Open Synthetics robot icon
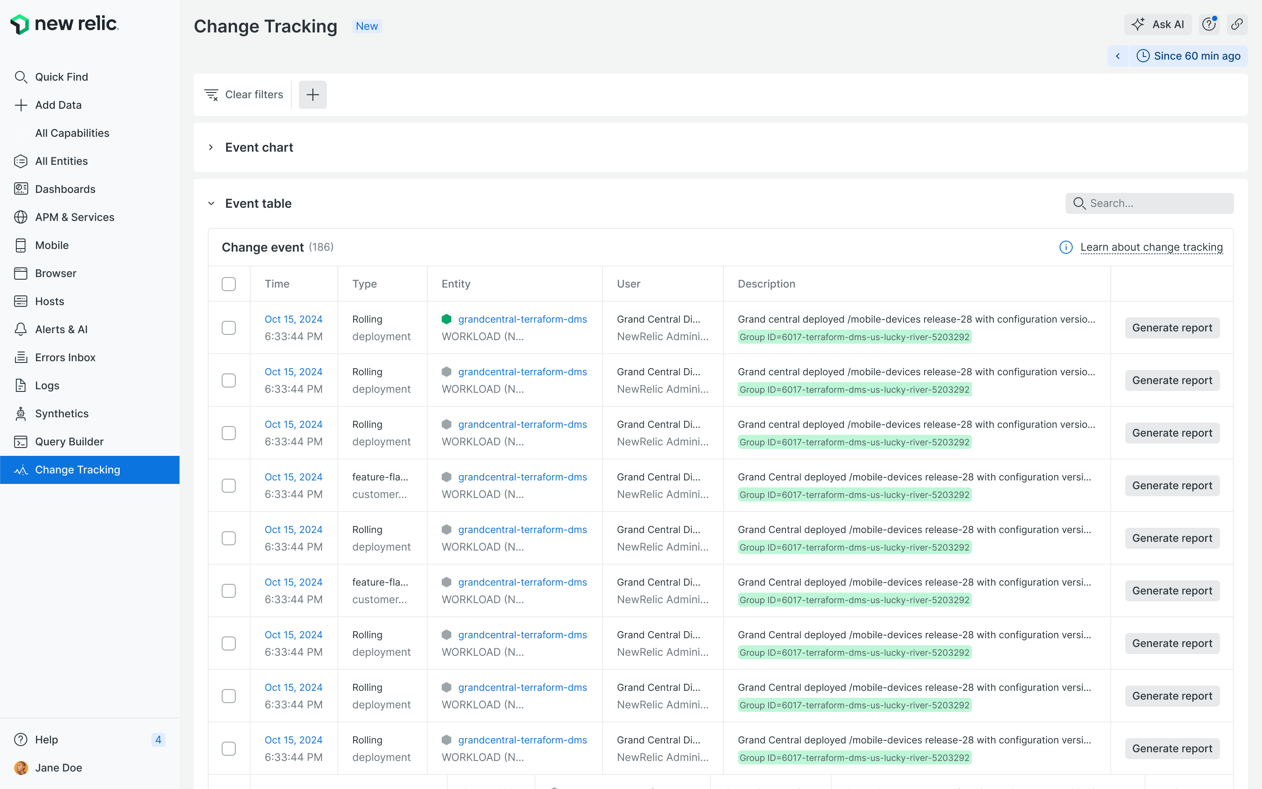 click(21, 414)
